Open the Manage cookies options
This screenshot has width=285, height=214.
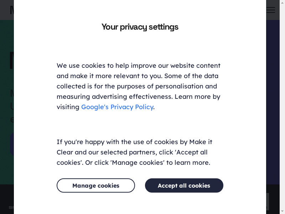pyautogui.click(x=96, y=185)
